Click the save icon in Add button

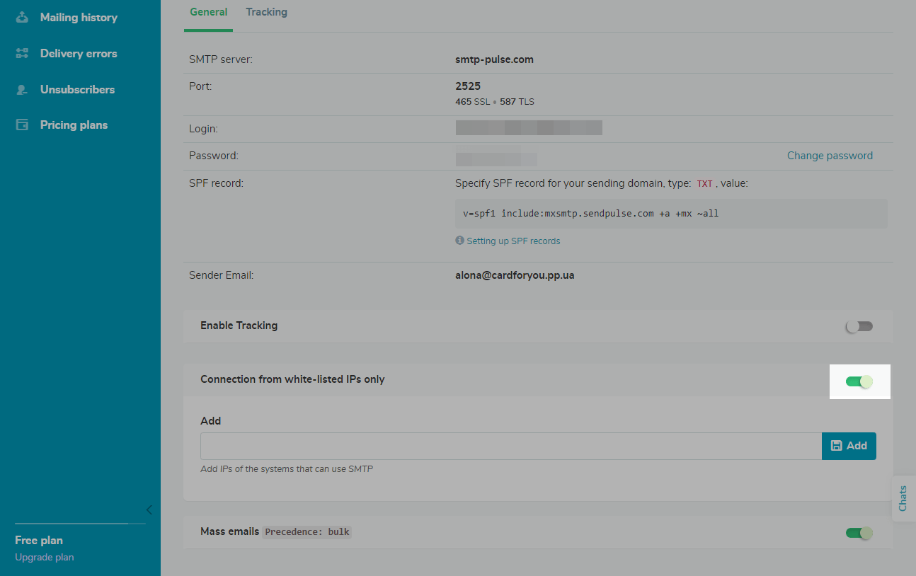coord(837,446)
